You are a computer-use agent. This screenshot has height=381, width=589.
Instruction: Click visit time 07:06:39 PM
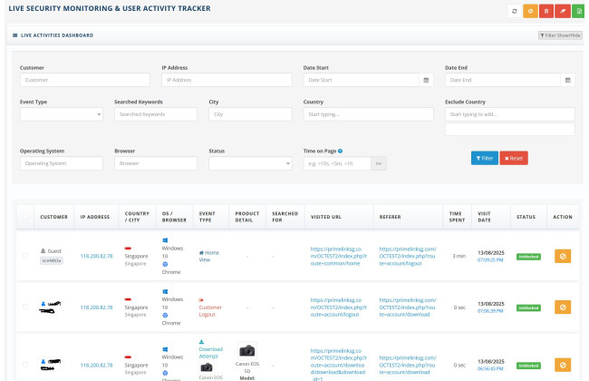[490, 311]
